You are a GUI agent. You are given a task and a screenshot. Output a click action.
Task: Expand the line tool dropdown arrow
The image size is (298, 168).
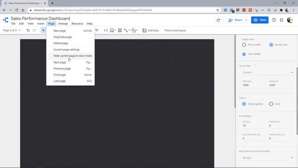pyautogui.click(x=129, y=30)
